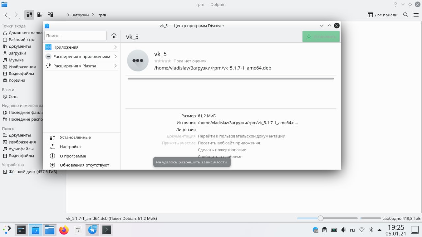Click rpm in Dolphin breadcrumb

102,15
